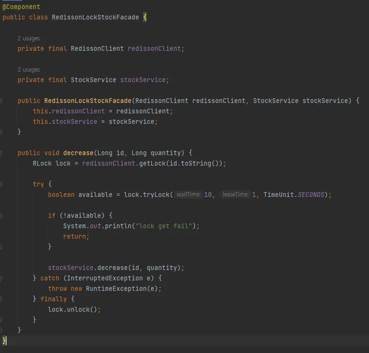Collapse the catch block using its gutter fold marker
This screenshot has width=369, height=353.
click(1, 279)
